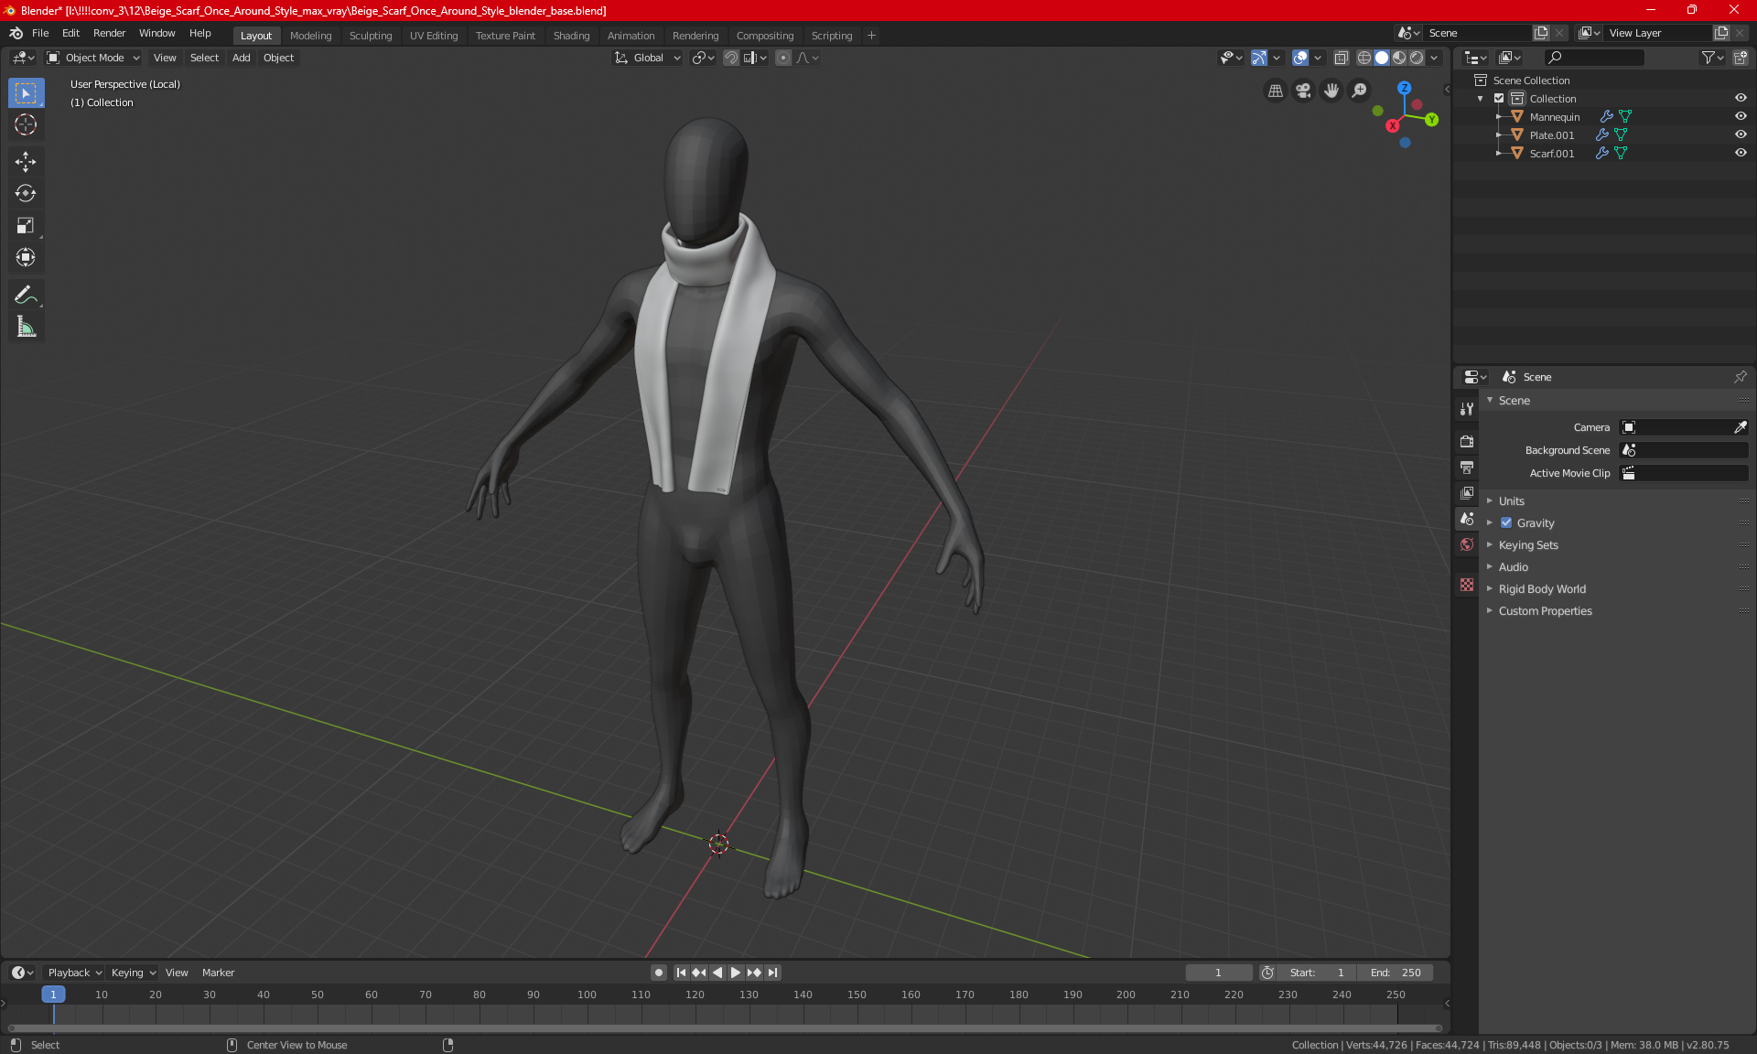Click the 3D Cursor tool
This screenshot has width=1757, height=1054.
(x=26, y=124)
